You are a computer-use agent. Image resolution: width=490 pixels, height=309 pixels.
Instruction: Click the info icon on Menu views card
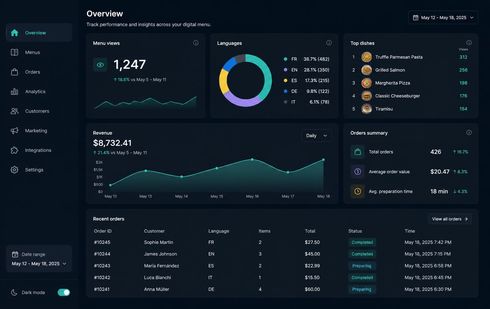pos(196,43)
